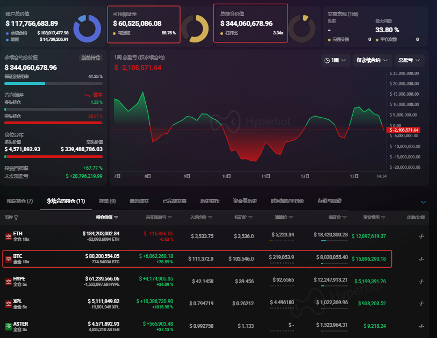The height and width of the screenshot is (338, 437).
Task: Click the red short badge in the HYPE row
Action: point(8,281)
